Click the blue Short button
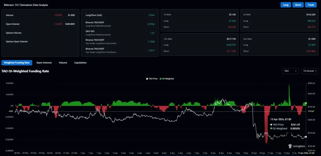The width and height of the screenshot is (321, 156). pyautogui.click(x=298, y=5)
